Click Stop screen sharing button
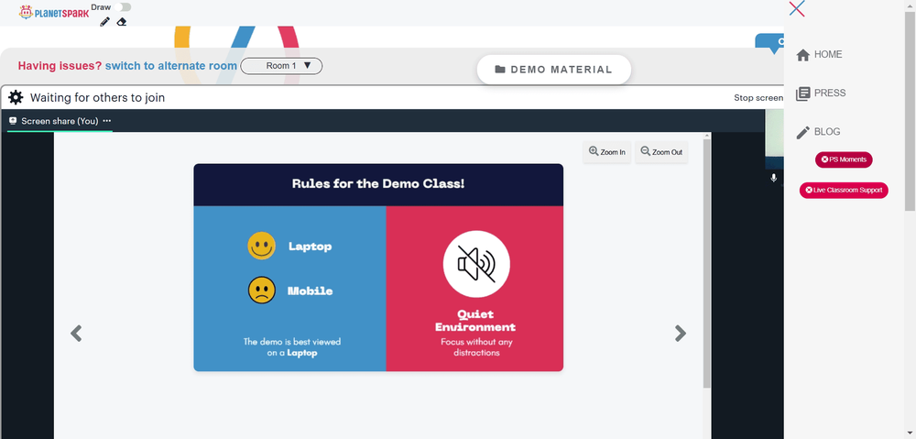Image resolution: width=916 pixels, height=439 pixels. [x=758, y=98]
